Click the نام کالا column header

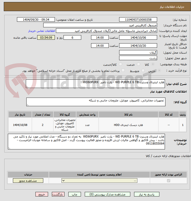click(129, 115)
